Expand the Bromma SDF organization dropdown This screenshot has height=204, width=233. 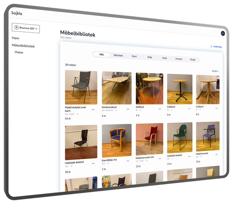[x=26, y=28]
